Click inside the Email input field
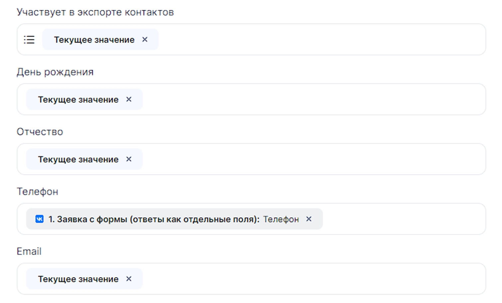Image resolution: width=502 pixels, height=303 pixels. [313, 279]
